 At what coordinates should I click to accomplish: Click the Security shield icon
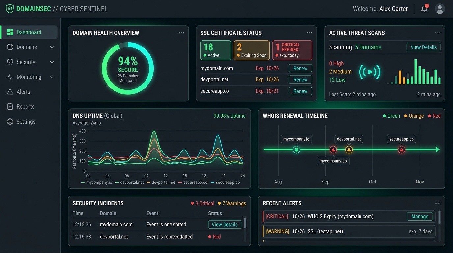pyautogui.click(x=10, y=62)
